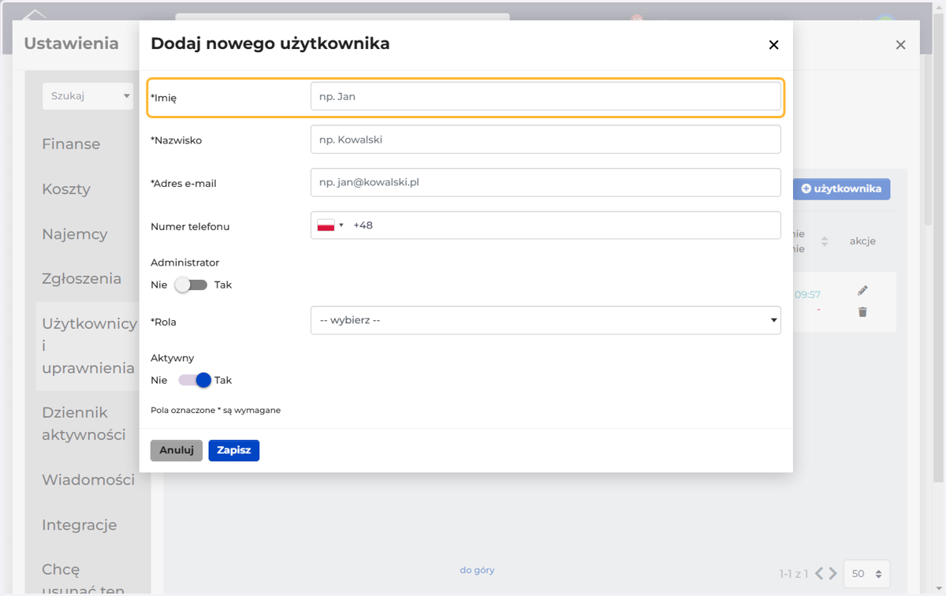946x596 pixels.
Task: Open the Rola dropdown
Action: (x=546, y=320)
